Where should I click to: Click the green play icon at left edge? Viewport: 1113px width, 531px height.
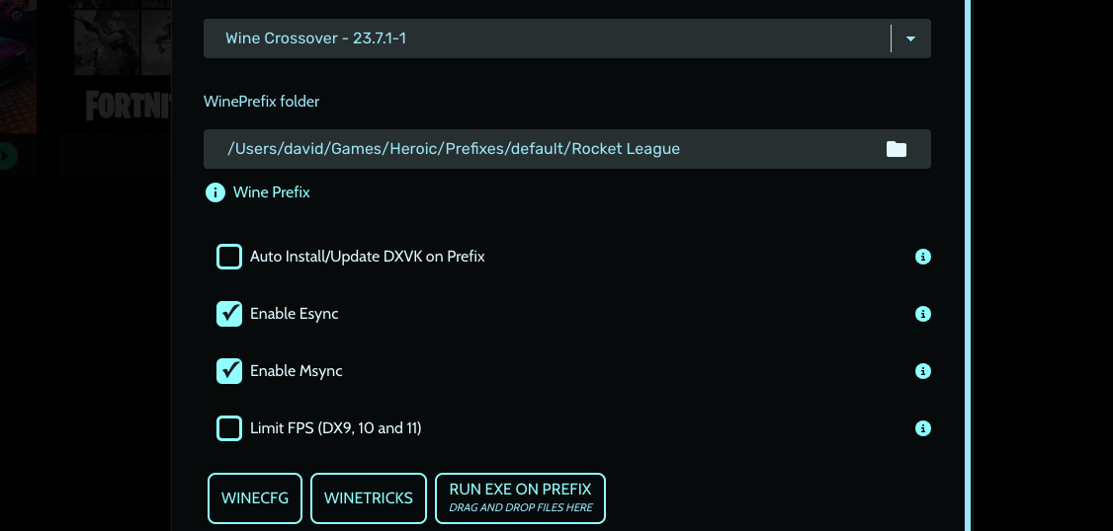[7, 156]
